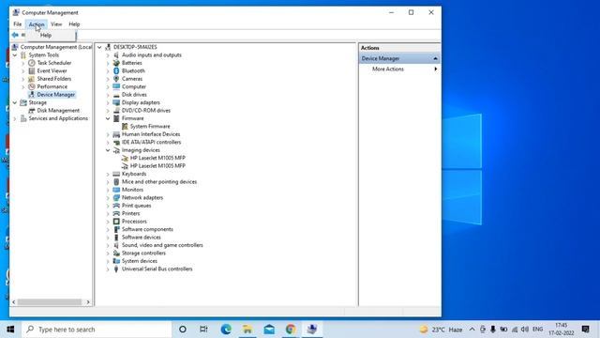Open the View menu
Viewport: 600px width, 338px height.
coord(56,24)
